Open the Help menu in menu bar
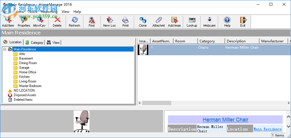This screenshot has height=138, width=291. tap(77, 12)
